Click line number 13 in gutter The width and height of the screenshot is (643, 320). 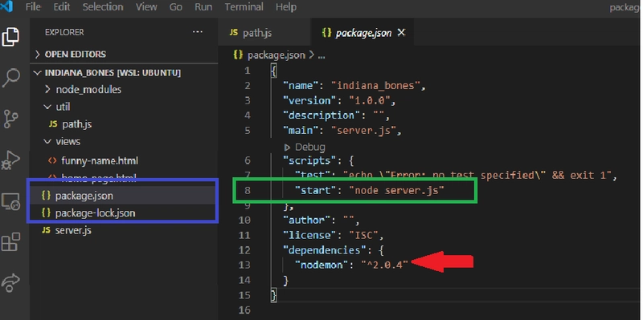tap(244, 265)
